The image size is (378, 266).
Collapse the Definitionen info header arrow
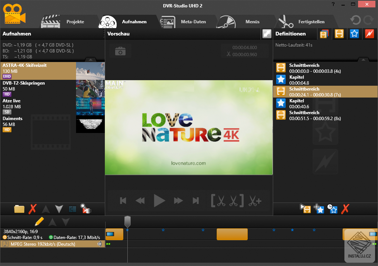(x=363, y=59)
